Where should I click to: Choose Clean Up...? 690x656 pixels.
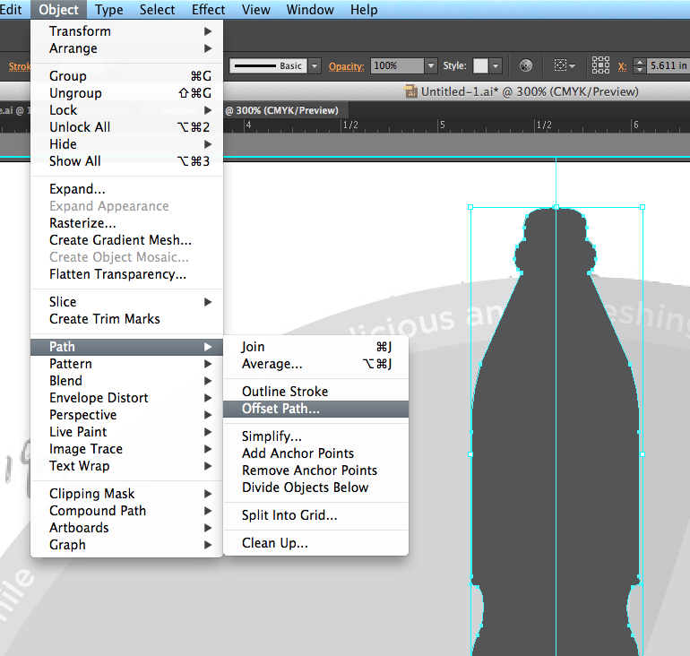pyautogui.click(x=316, y=543)
